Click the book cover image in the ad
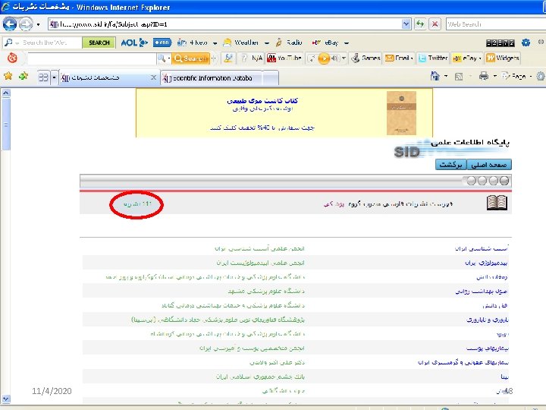 point(401,113)
